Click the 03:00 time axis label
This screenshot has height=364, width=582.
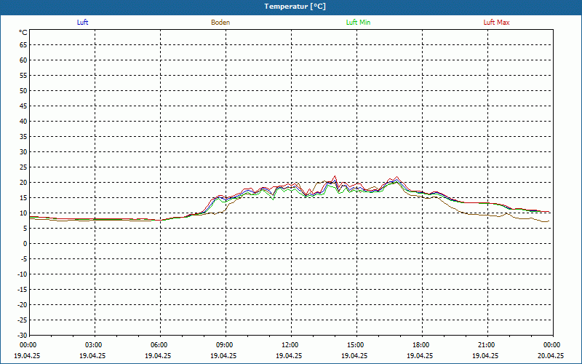(x=94, y=345)
